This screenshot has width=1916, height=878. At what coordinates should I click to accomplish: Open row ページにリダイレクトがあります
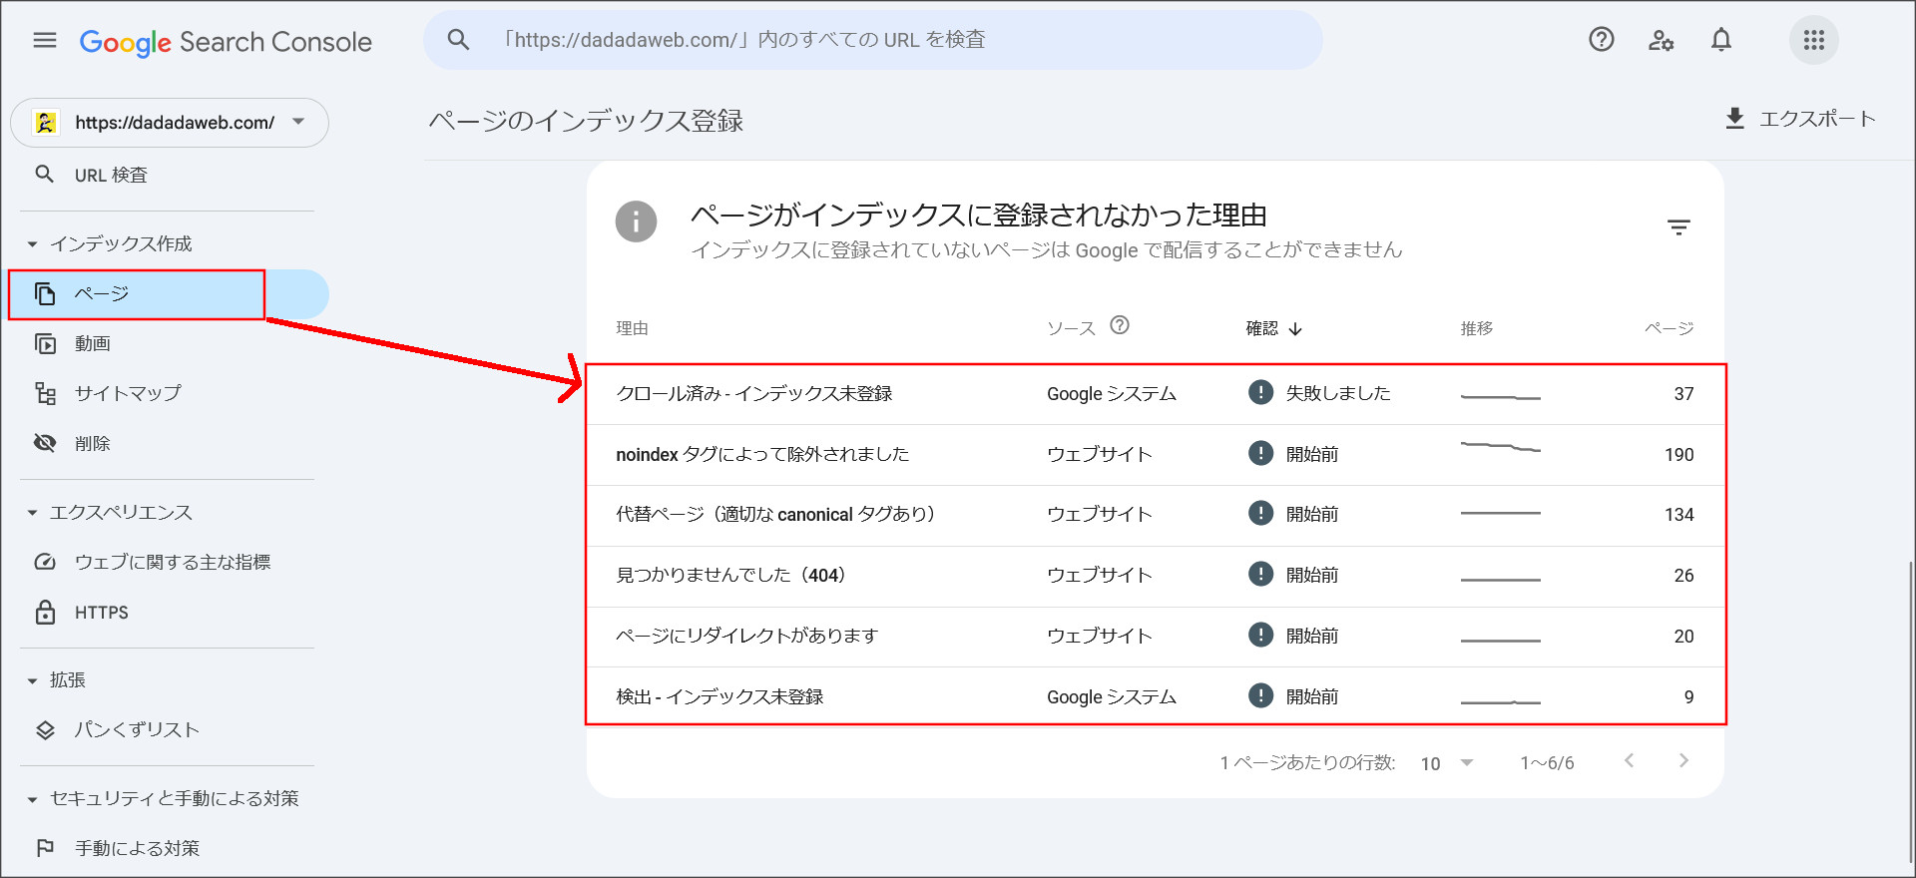pos(1156,637)
